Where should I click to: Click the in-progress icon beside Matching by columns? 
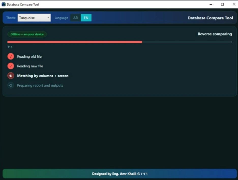coord(11,76)
